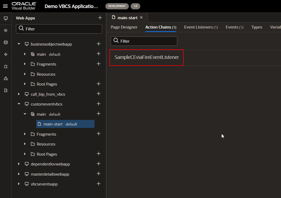Open Components puzzle icon in rail
Viewport: 281px width, 198px height.
6,66
